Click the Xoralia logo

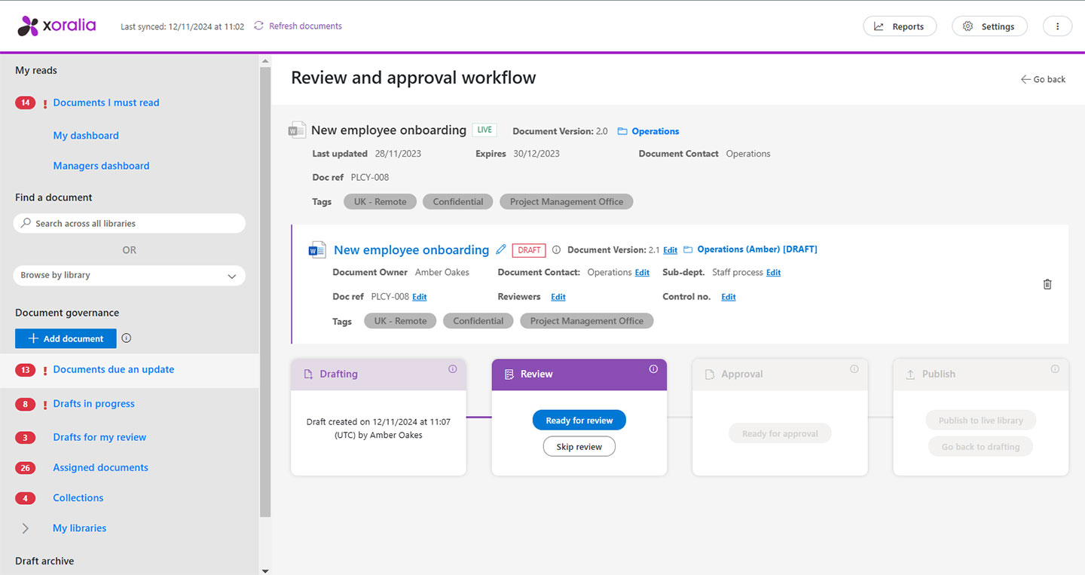[57, 26]
